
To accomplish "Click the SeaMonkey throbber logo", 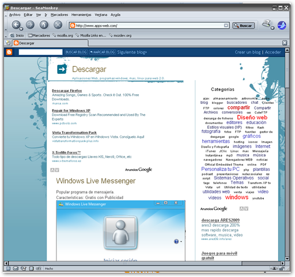I will (282, 25).
